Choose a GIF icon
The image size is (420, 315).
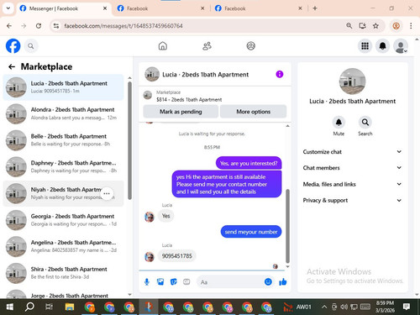186,282
